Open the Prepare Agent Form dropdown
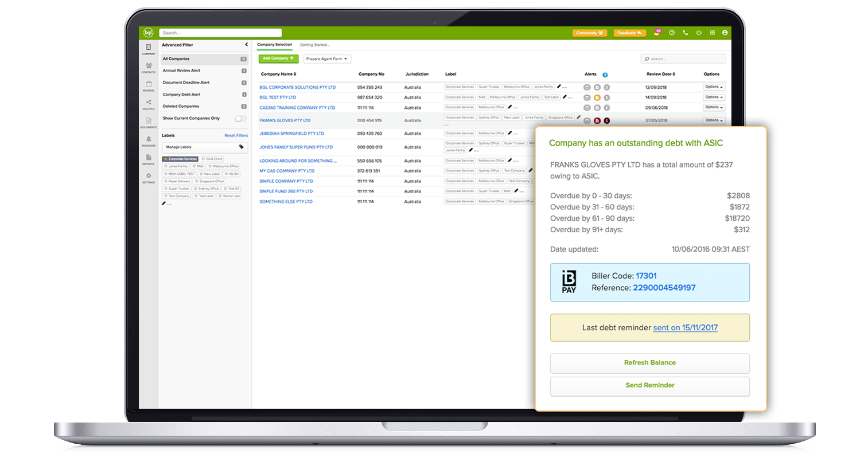 point(326,58)
